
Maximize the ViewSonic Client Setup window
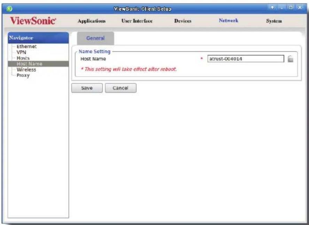click(x=291, y=8)
